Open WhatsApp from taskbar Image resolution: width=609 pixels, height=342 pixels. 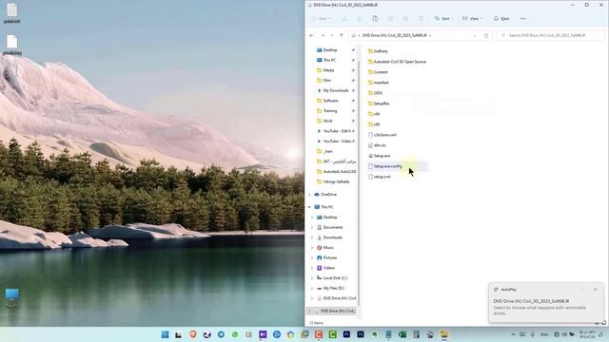[x=235, y=334]
